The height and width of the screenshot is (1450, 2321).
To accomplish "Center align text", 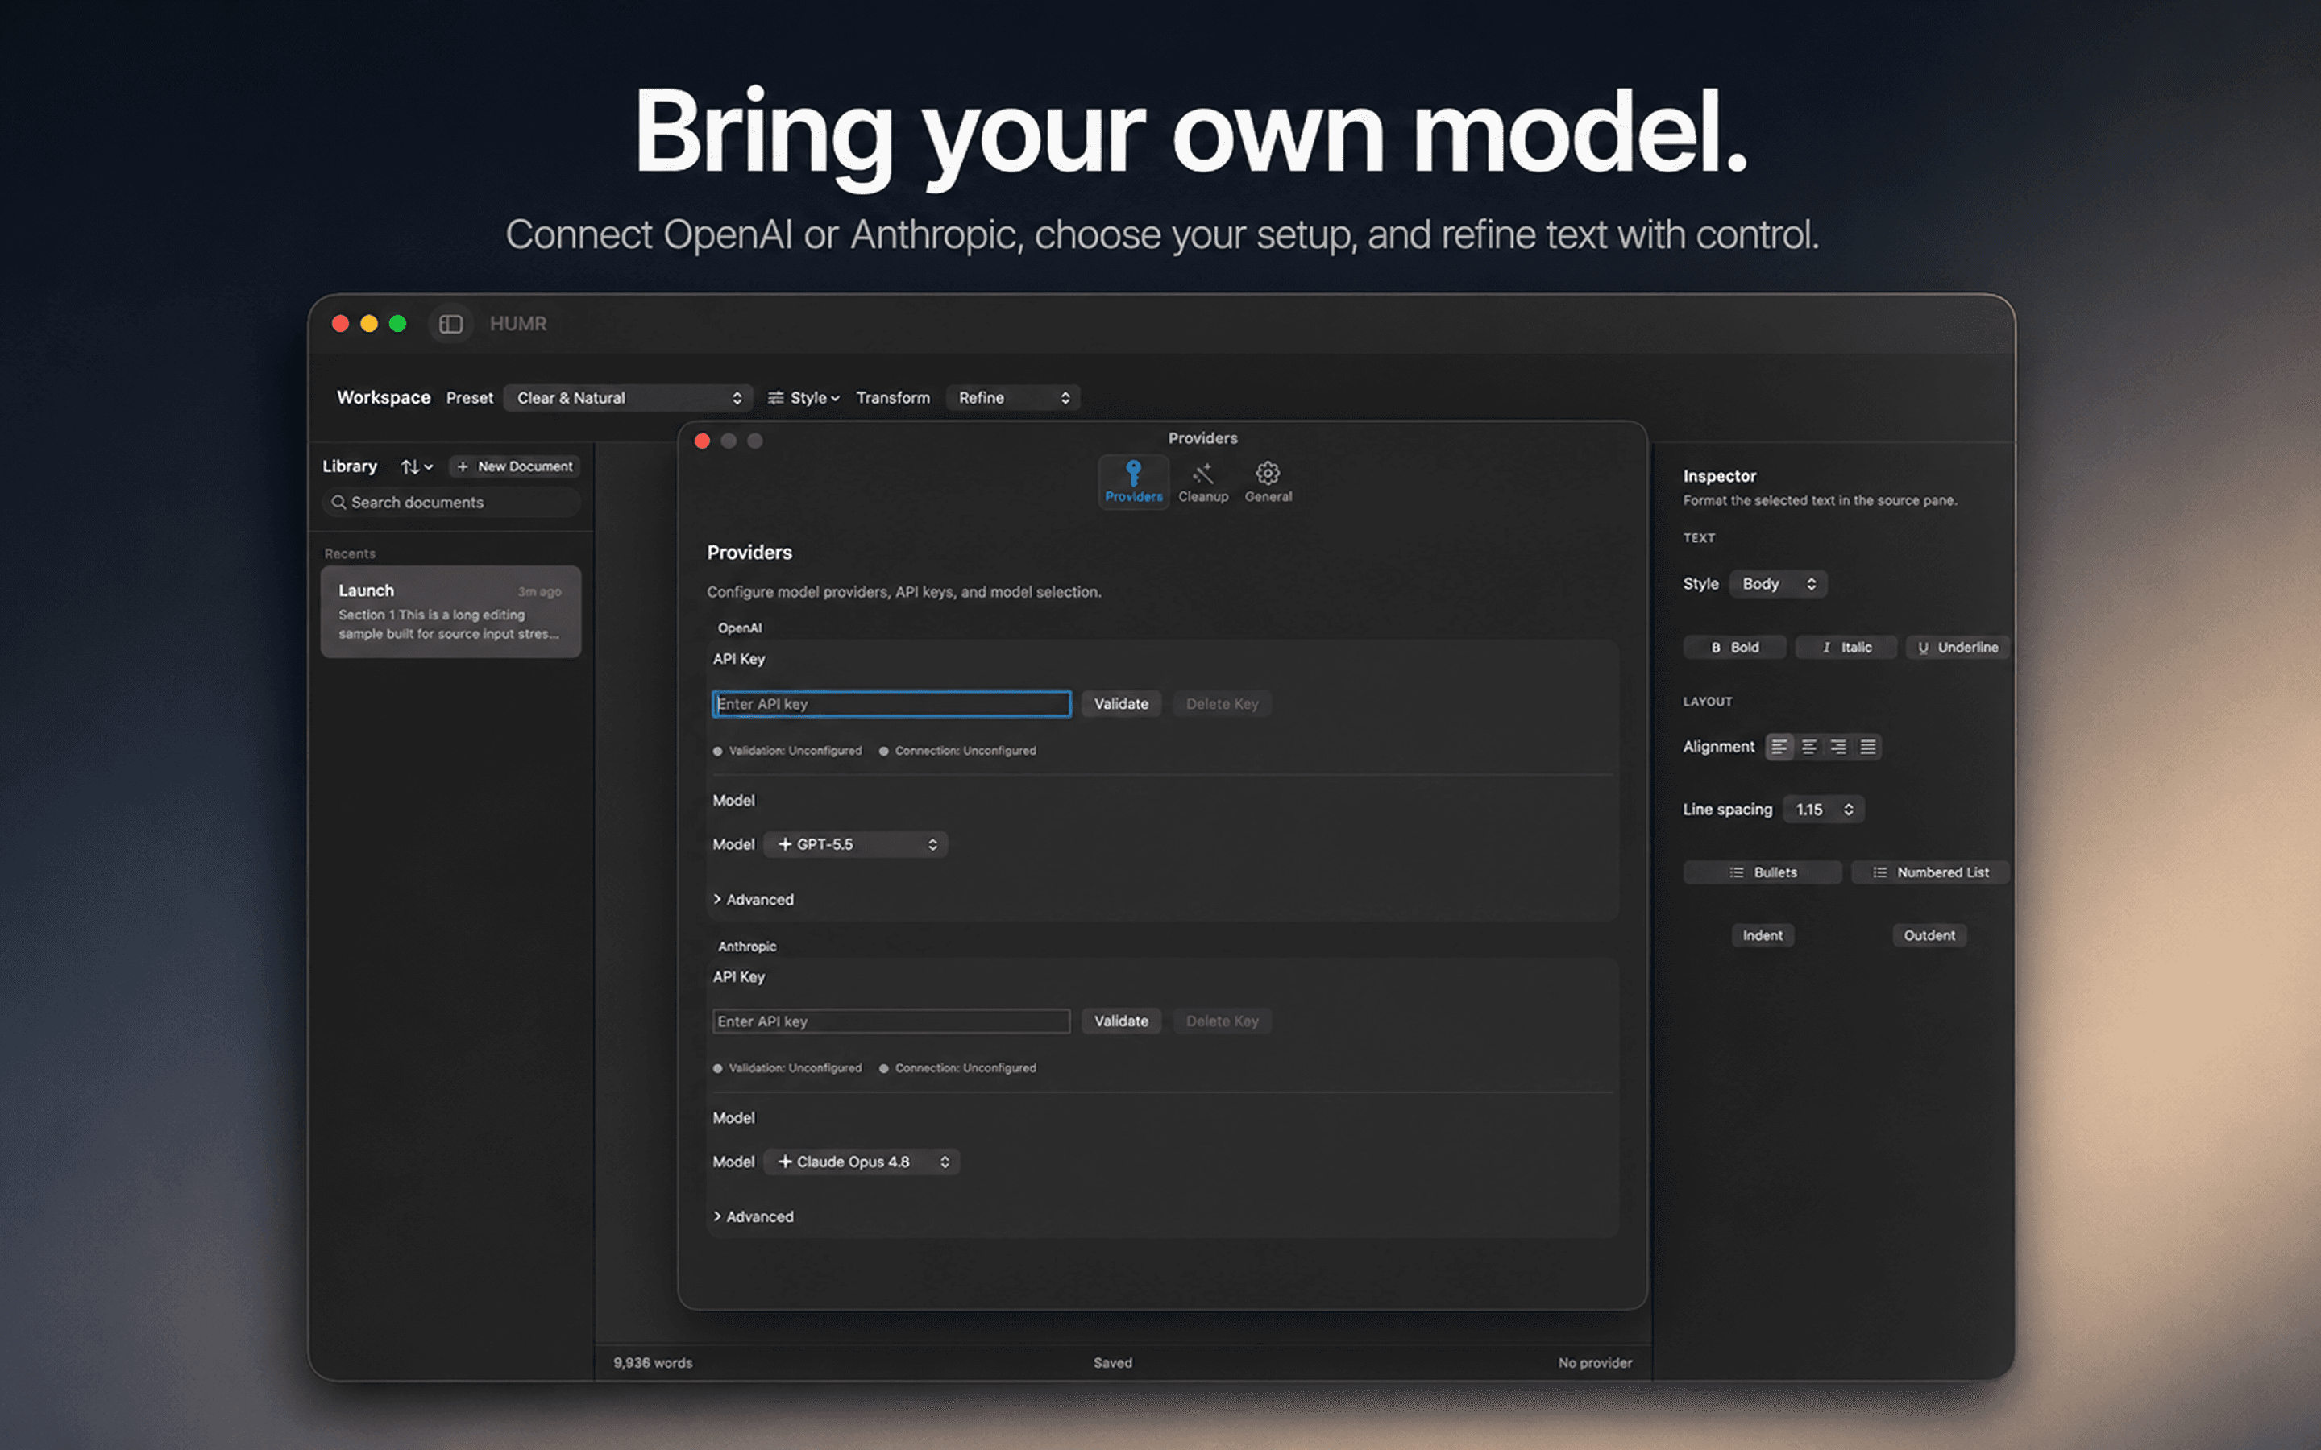I will click(1808, 747).
